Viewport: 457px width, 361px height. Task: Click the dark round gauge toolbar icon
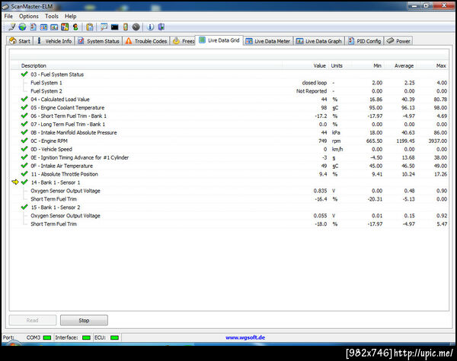(x=136, y=27)
